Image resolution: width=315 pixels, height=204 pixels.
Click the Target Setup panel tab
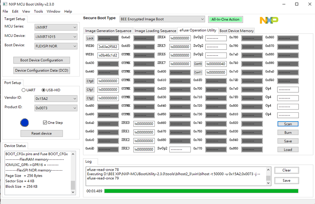[15, 19]
